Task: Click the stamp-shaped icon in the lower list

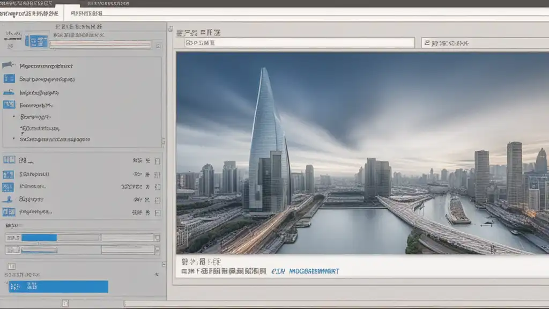Action: (x=9, y=198)
